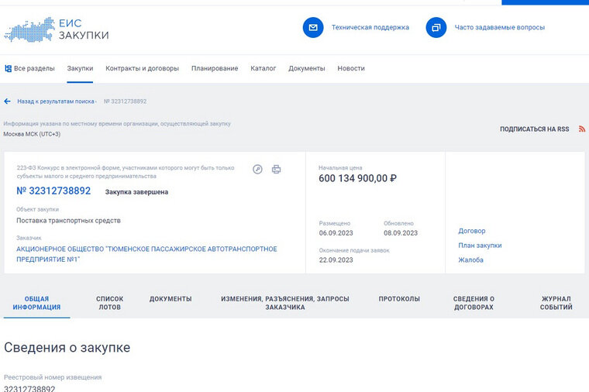
Task: Click the ЕИС Закупки logo
Action: [x=57, y=29]
